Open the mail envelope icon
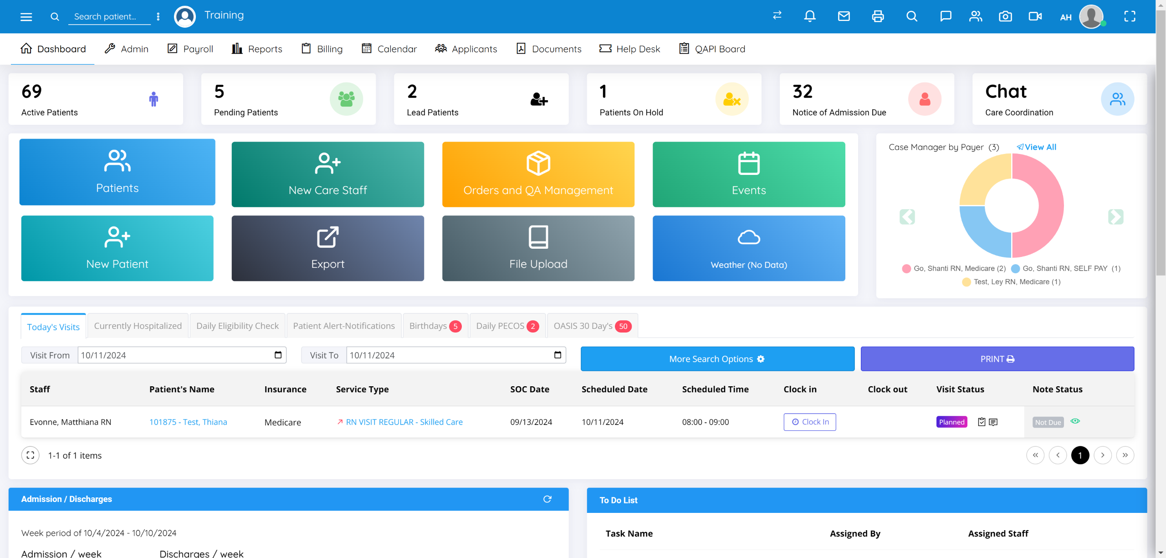 pos(844,16)
